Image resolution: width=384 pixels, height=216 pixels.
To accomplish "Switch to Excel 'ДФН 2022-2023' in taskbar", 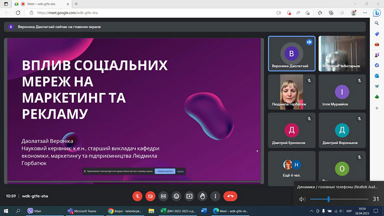I will tap(177, 211).
